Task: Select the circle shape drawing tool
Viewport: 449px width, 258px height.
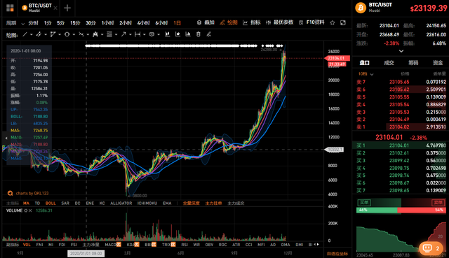Action: (67, 34)
